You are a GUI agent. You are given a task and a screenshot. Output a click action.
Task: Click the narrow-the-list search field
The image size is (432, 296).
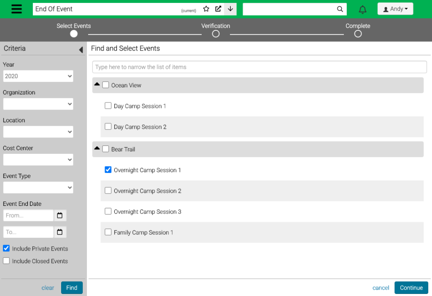click(x=259, y=67)
